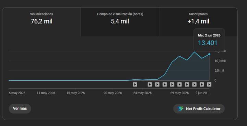
Task: Open the video marker for 25 May
Action: 150,84
